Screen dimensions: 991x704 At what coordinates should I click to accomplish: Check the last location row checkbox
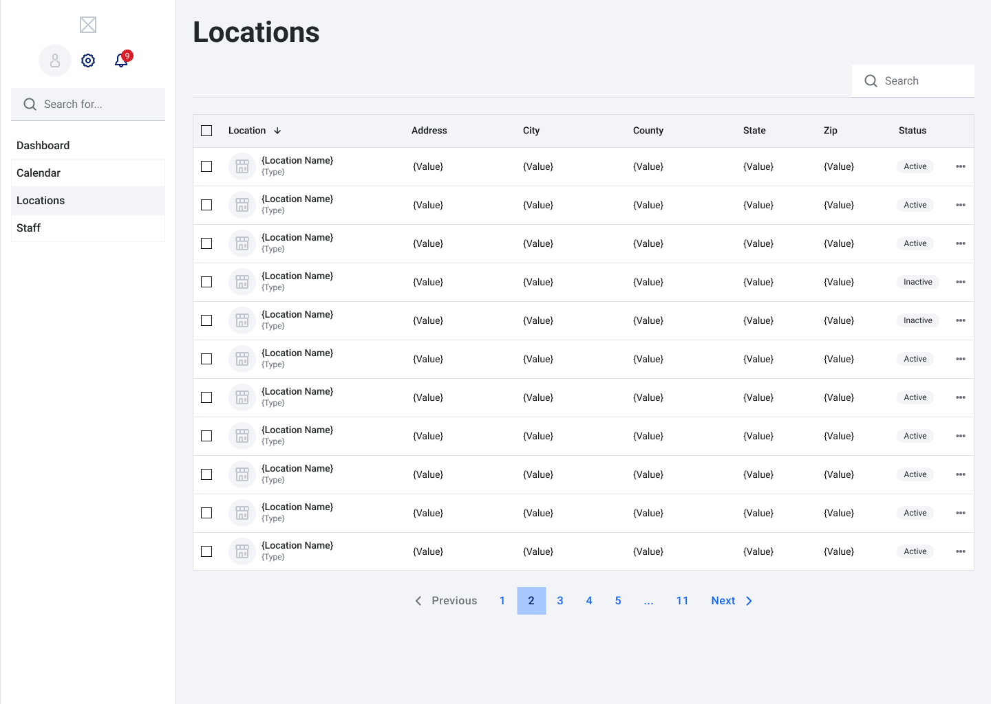[x=206, y=551]
